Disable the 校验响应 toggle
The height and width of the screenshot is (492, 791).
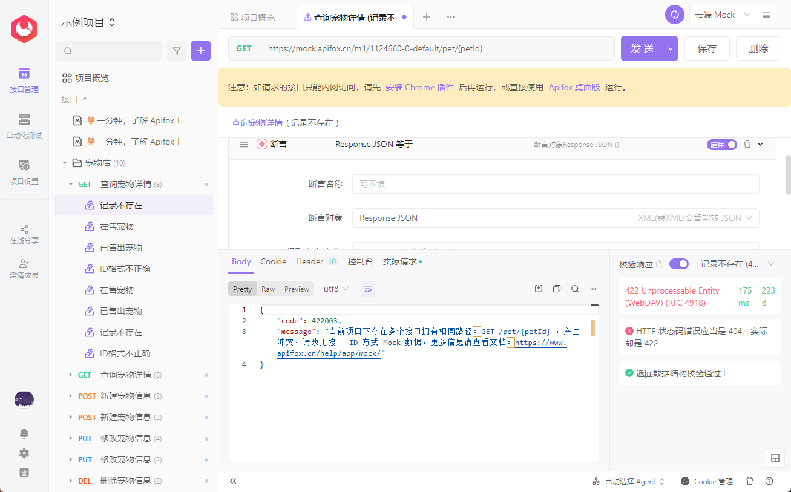[678, 264]
